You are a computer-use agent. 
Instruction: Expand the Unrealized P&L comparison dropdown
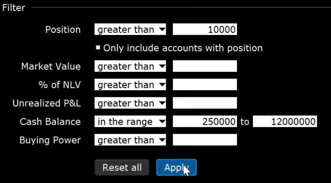131,103
